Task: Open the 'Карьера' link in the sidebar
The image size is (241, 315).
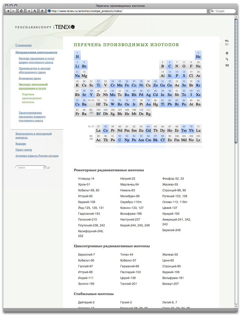Action: tap(21, 144)
